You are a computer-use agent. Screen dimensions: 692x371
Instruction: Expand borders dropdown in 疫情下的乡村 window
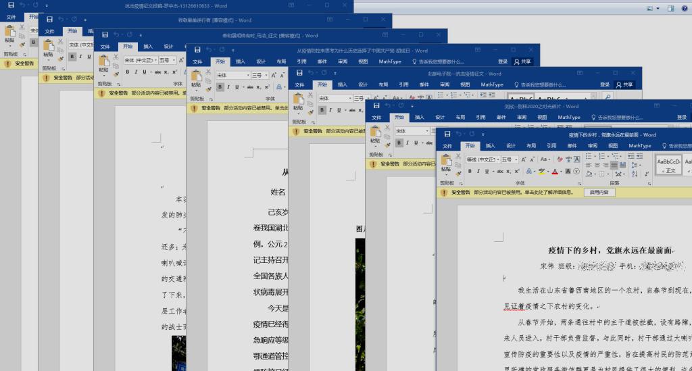608,174
